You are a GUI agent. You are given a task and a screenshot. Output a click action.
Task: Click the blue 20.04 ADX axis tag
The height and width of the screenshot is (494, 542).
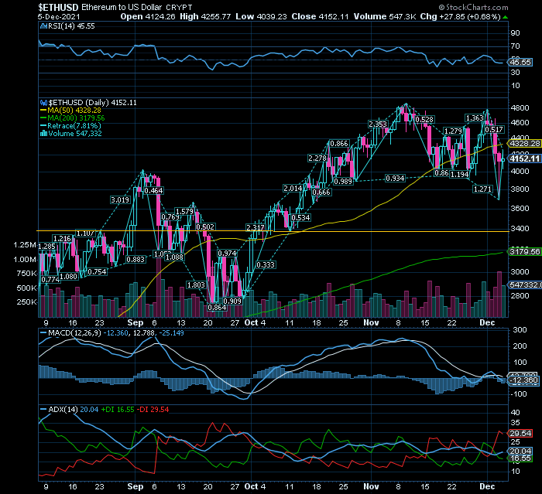click(520, 451)
